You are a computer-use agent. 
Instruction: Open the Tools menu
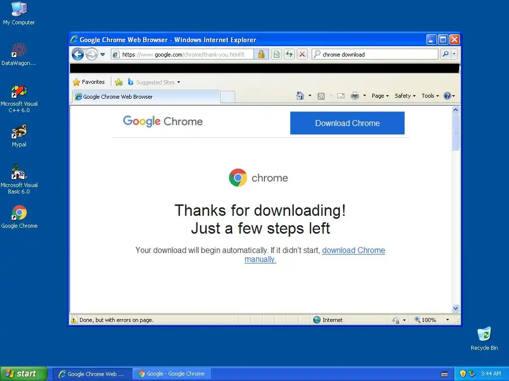tap(430, 96)
